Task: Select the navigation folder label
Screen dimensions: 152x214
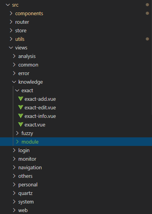Action: 30,167
